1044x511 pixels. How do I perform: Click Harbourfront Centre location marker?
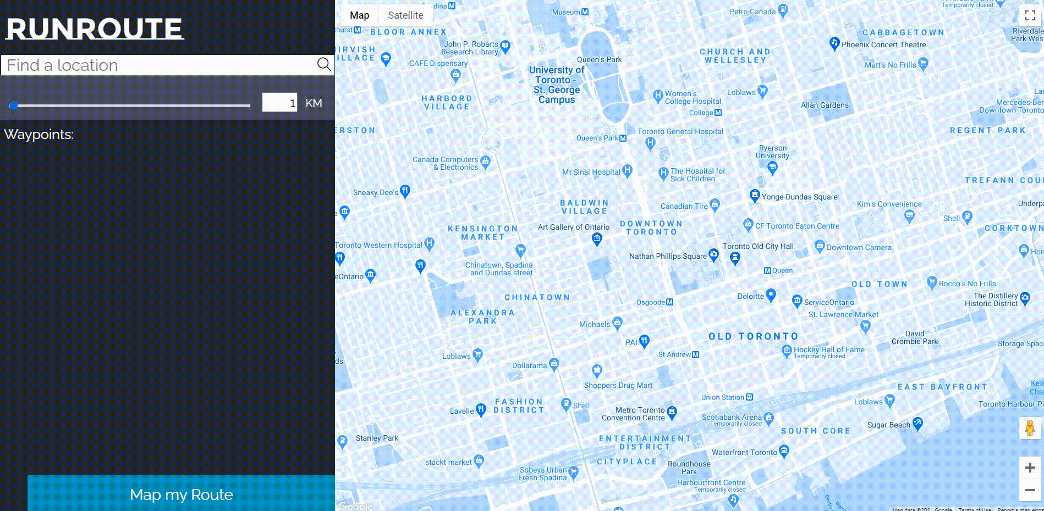click(733, 499)
